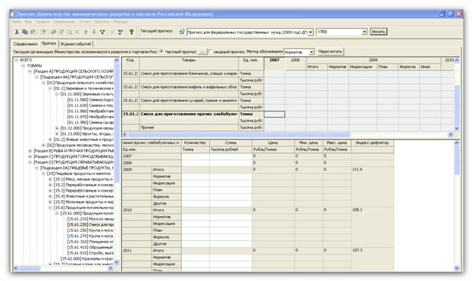Image resolution: width=472 pixels, height=281 pixels.
Task: Open the Файл menu
Action: coord(16,22)
